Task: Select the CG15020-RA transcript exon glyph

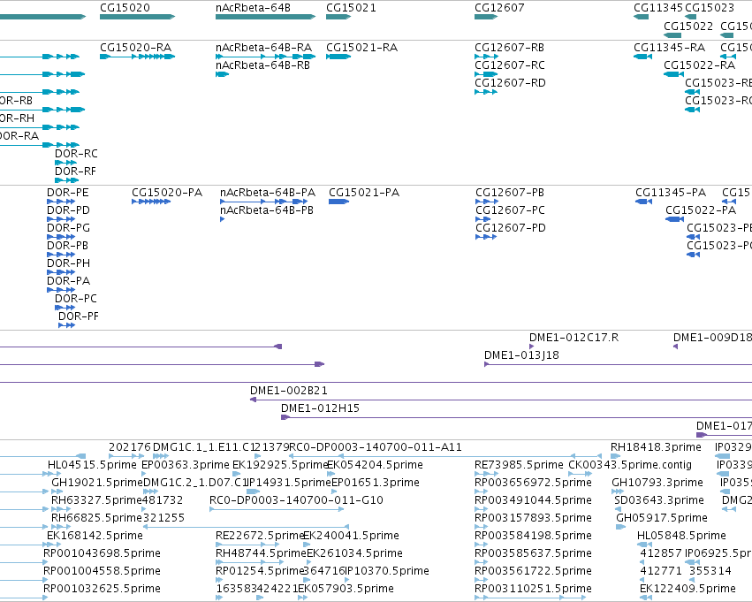Action: [137, 57]
